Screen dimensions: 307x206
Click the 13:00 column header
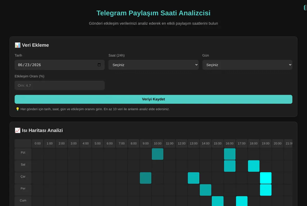click(194, 143)
